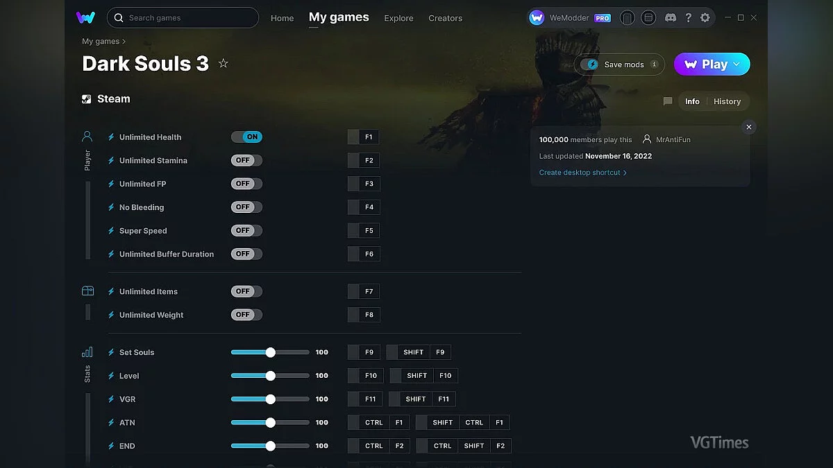Toggle the Save mods switch
833x468 pixels.
click(x=592, y=64)
